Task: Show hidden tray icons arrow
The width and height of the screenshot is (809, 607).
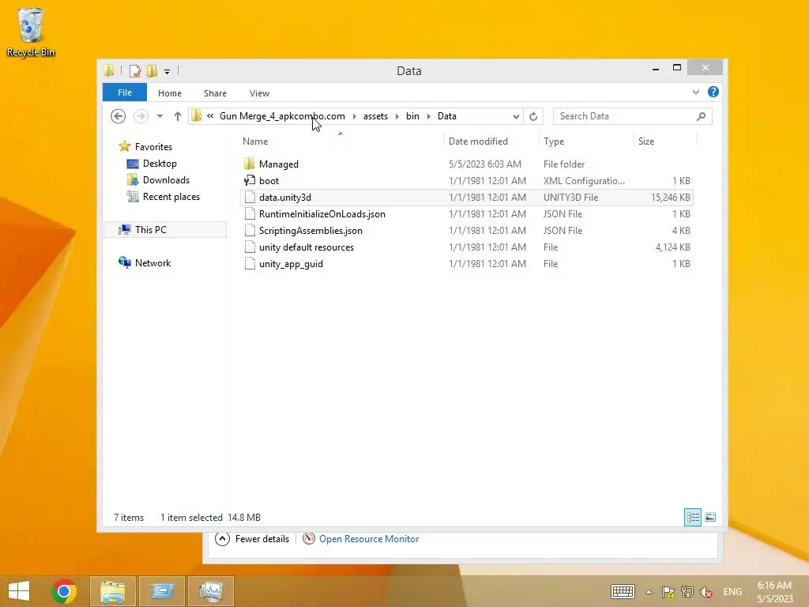Action: (x=649, y=592)
